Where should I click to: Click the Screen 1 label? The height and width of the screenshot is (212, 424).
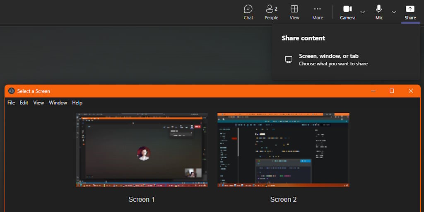[x=142, y=199]
